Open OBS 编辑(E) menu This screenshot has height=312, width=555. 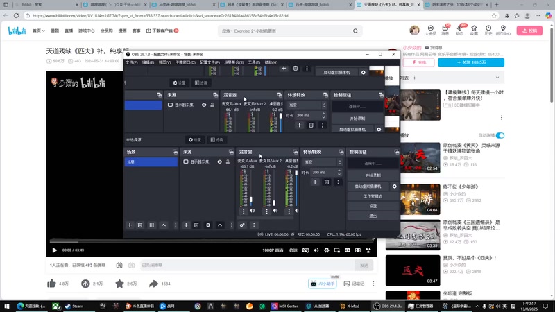(x=148, y=62)
